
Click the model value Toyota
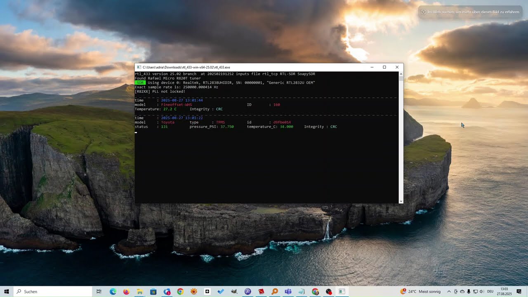click(168, 123)
